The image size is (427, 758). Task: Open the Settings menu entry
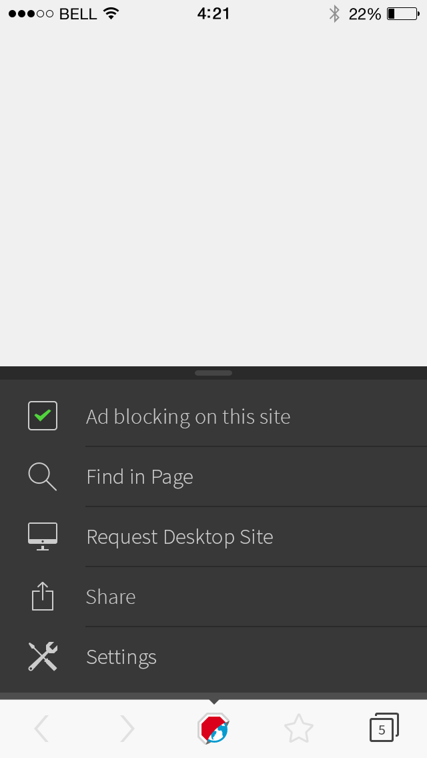click(x=121, y=657)
